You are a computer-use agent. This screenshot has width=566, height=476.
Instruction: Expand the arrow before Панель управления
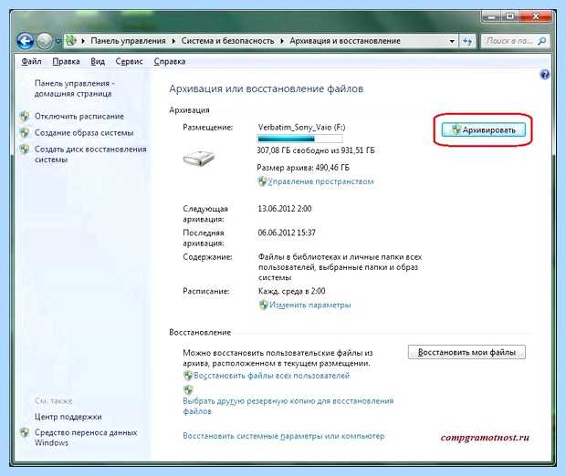pyautogui.click(x=83, y=41)
